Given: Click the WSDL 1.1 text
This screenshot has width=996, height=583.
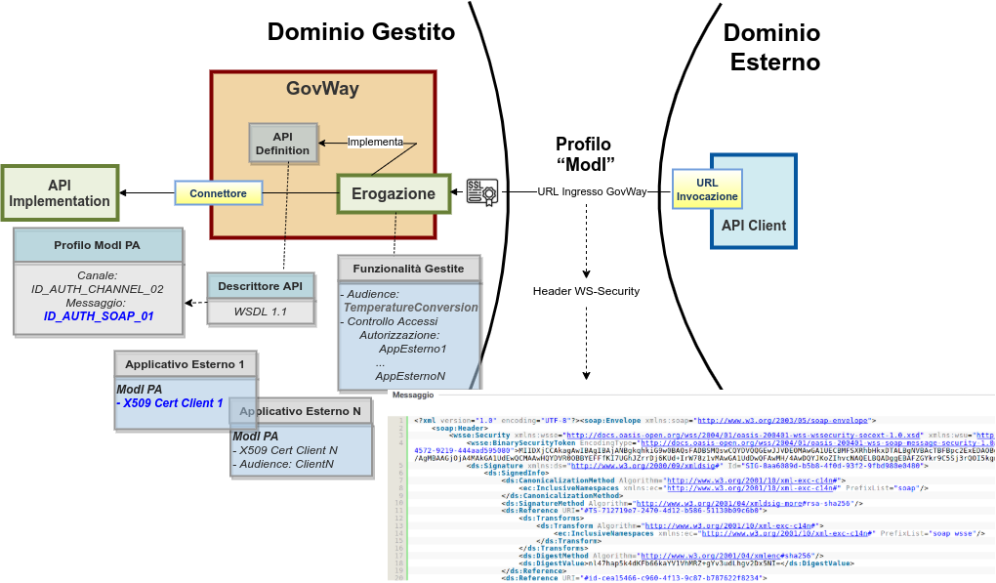Looking at the screenshot, I should [x=261, y=312].
